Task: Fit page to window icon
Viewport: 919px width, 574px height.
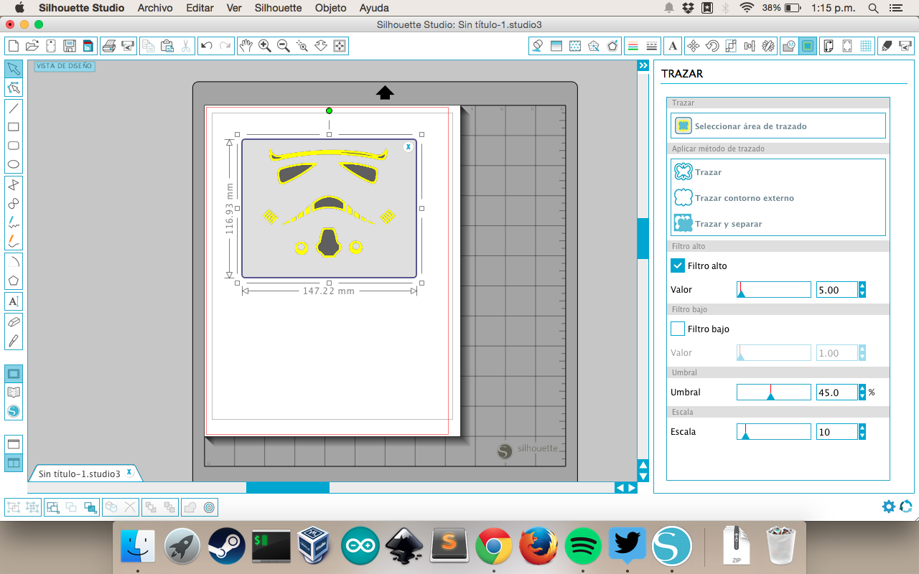Action: click(340, 46)
